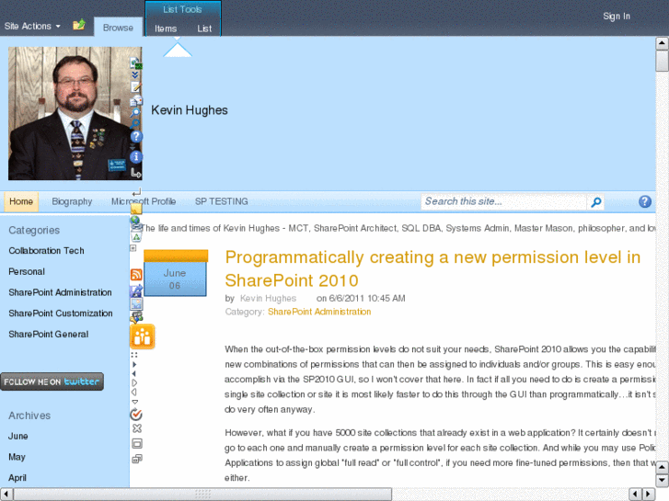Click the blue double-chevron down icon
Screen dimensions: 669x501
click(x=135, y=75)
